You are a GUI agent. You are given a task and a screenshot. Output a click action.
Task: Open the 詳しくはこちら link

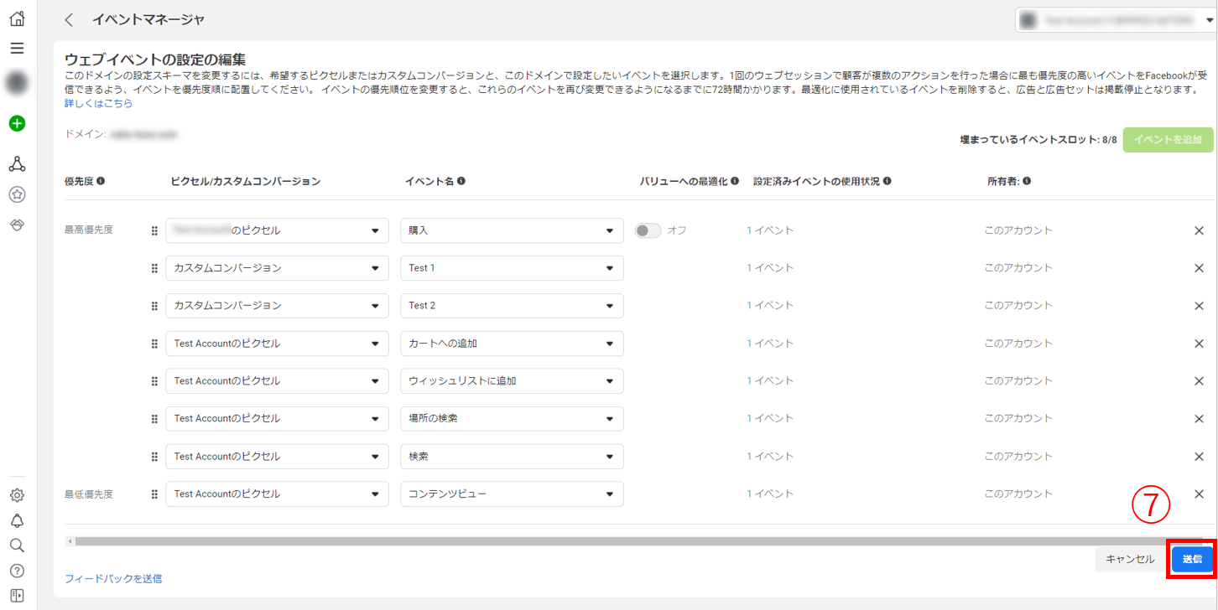[98, 104]
